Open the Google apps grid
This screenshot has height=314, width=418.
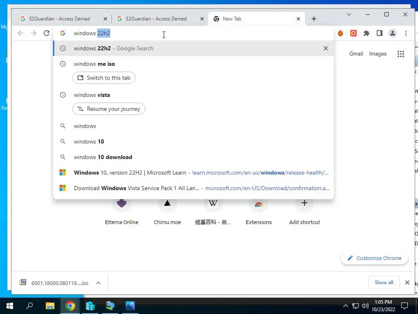[401, 54]
